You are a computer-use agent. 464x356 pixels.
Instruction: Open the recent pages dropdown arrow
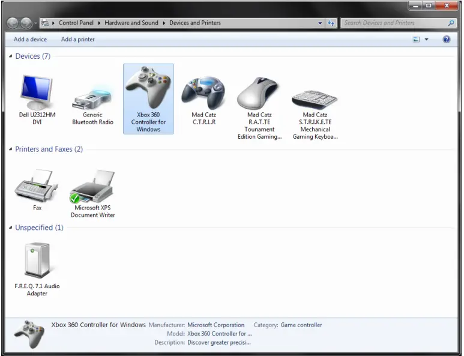[x=35, y=23]
